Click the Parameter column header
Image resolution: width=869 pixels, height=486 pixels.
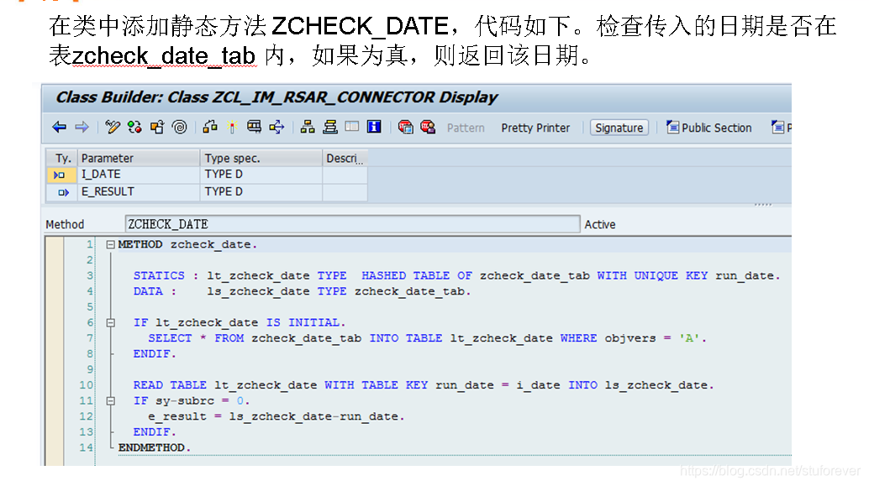[x=139, y=159]
